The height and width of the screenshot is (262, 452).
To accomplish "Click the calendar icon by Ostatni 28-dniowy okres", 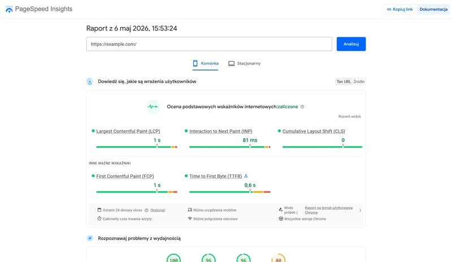I will click(99, 210).
